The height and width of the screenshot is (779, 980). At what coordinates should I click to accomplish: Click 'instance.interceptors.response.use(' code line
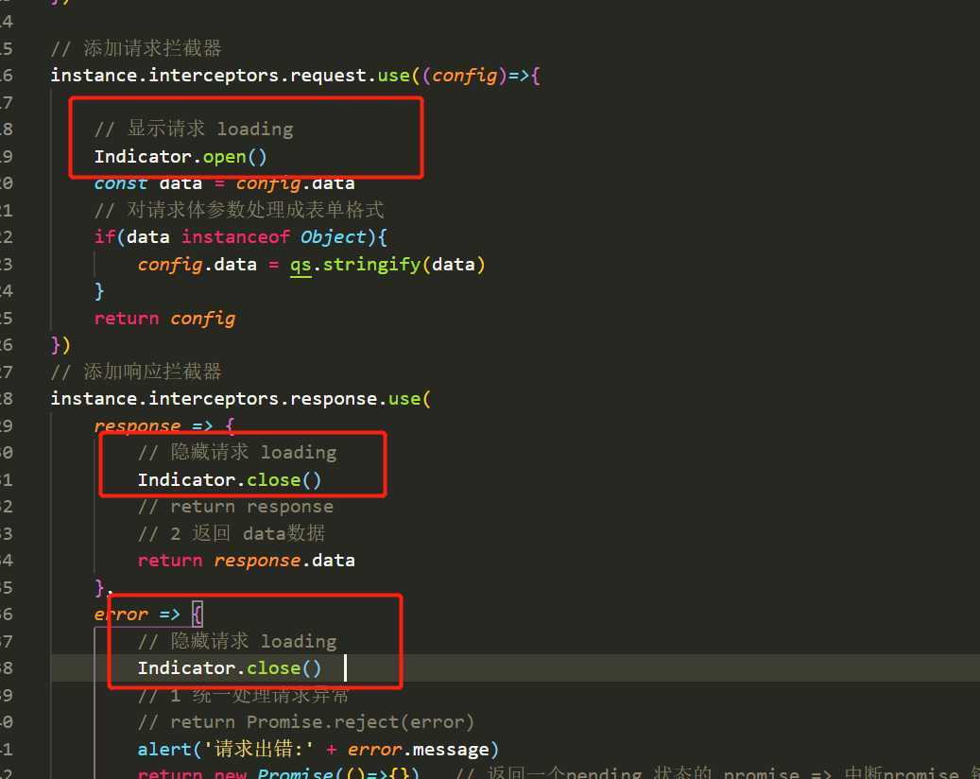[x=241, y=399]
